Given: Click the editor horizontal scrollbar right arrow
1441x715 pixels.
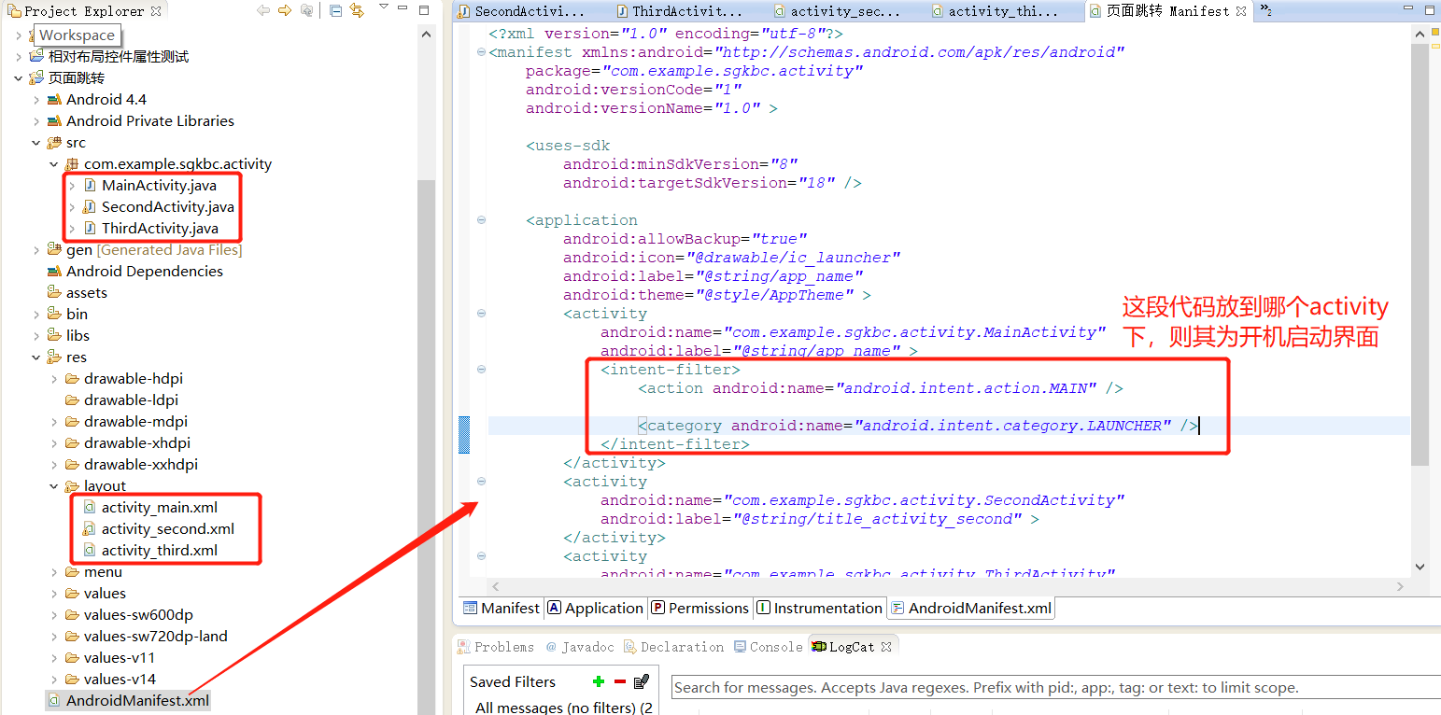Looking at the screenshot, I should tap(1400, 586).
